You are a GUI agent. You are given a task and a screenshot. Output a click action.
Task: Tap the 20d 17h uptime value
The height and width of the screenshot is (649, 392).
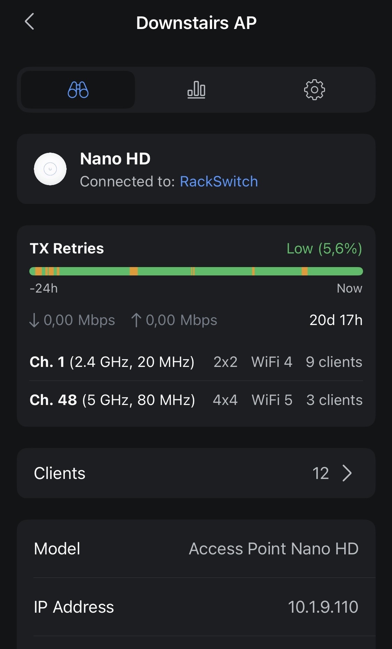click(336, 320)
